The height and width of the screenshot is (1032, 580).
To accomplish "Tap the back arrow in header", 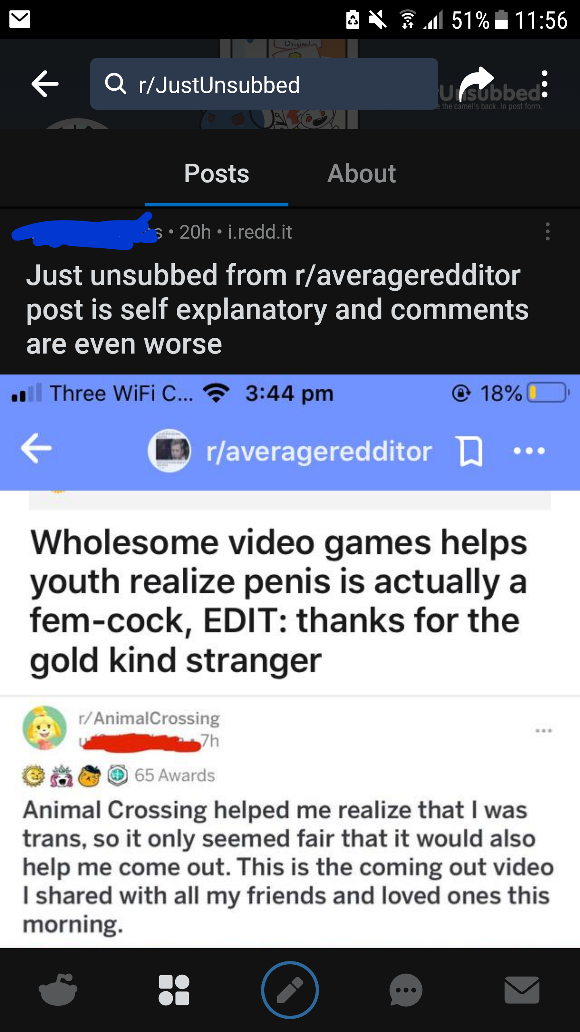I will pos(45,84).
